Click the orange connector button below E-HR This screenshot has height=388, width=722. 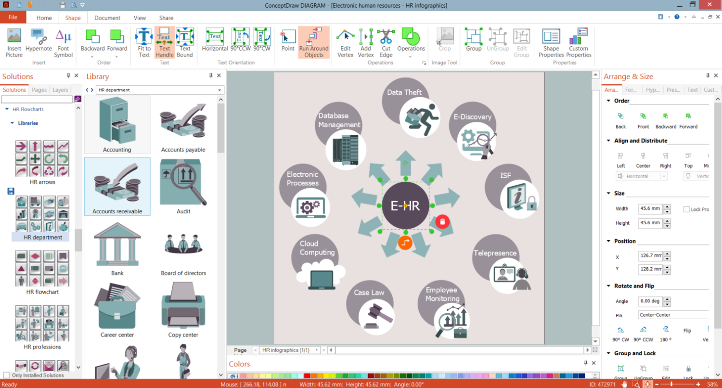click(x=405, y=243)
